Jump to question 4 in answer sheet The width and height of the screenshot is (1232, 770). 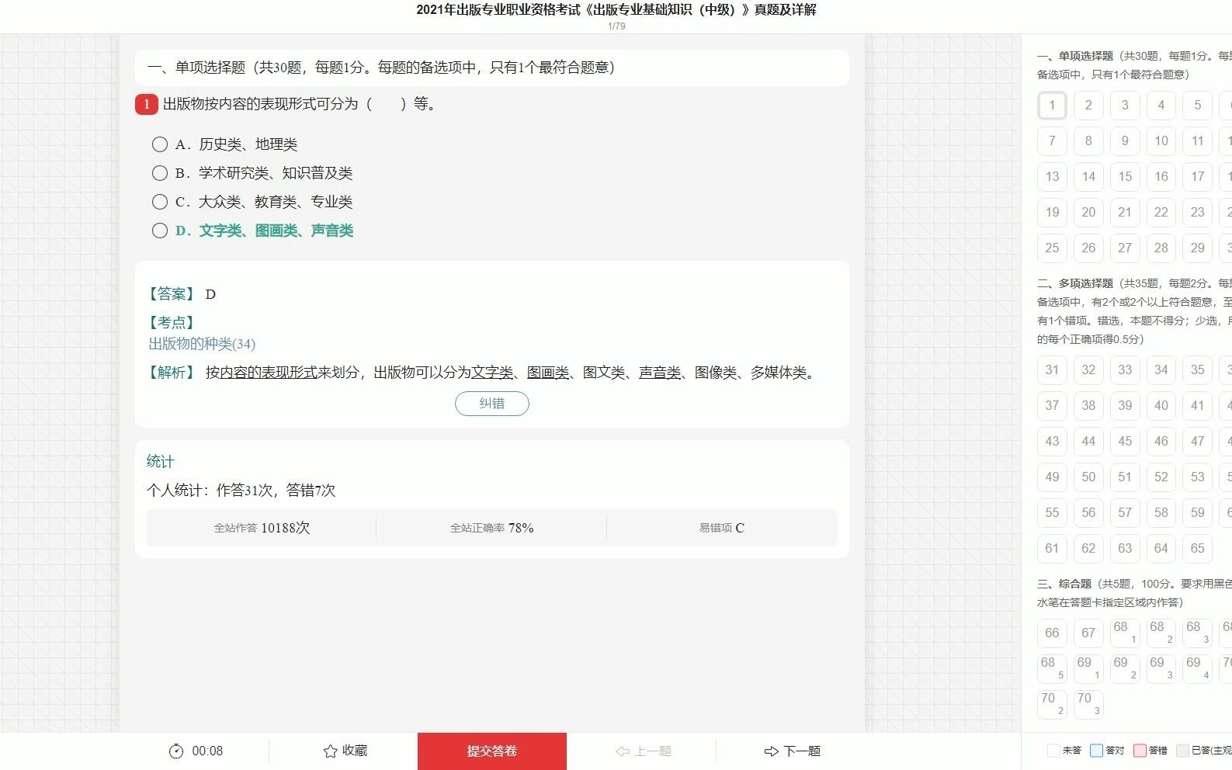pos(1161,106)
